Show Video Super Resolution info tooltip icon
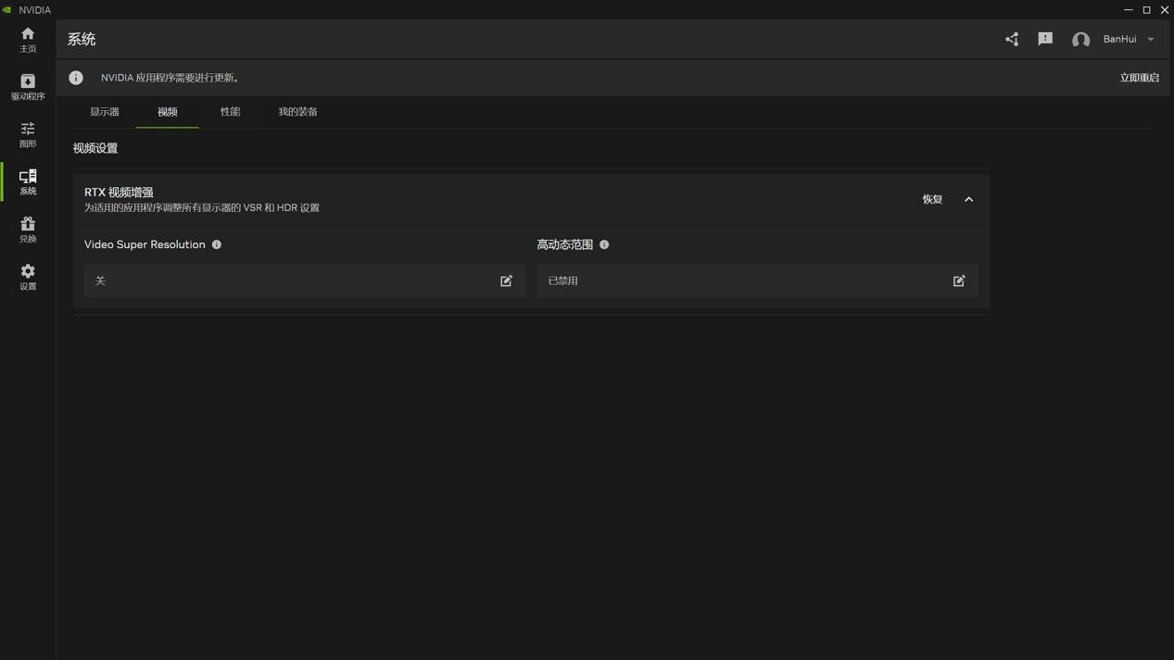The width and height of the screenshot is (1174, 660). coord(217,245)
